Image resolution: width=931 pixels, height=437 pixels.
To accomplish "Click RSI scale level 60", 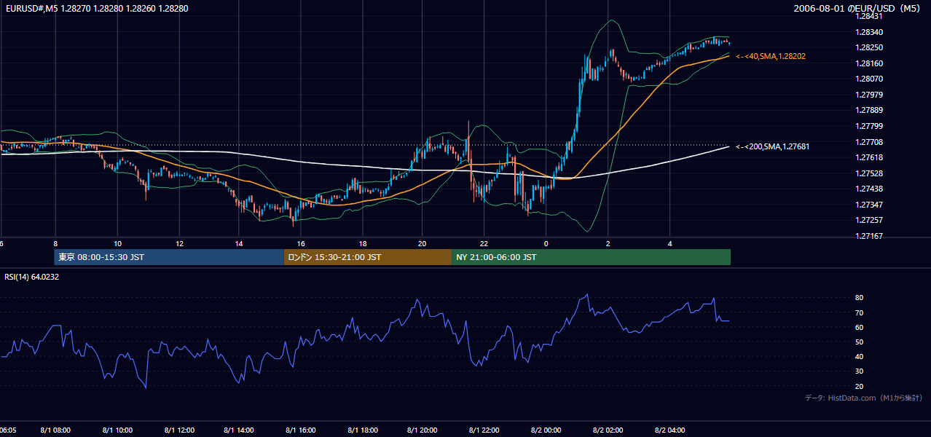I will 860,327.
